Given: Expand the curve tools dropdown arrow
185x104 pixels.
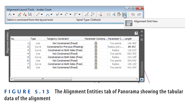Looking at the screenshot, I should click(x=52, y=14).
